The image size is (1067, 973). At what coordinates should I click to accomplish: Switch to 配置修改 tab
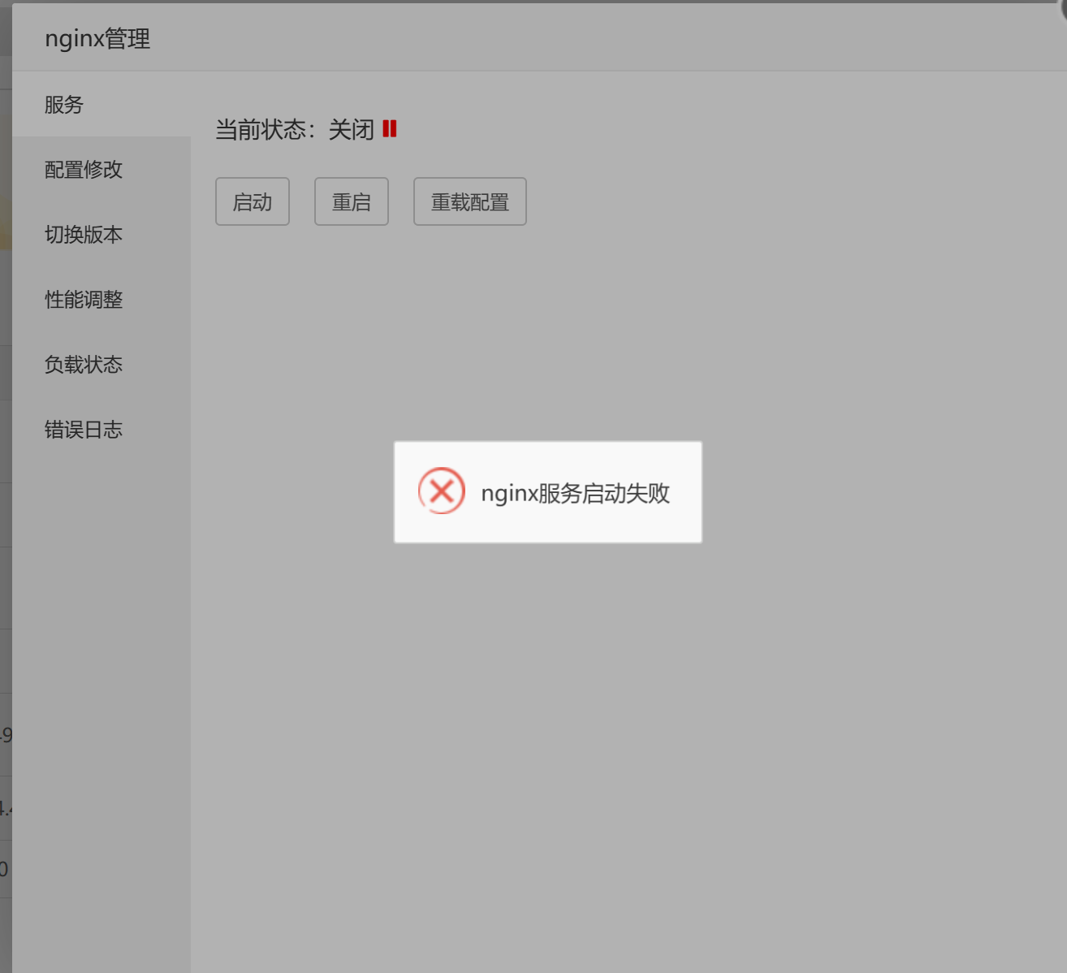(102, 169)
